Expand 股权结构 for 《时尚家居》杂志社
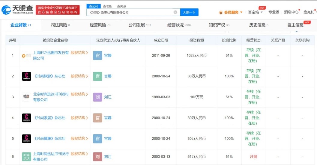 pyautogui.click(x=79, y=118)
